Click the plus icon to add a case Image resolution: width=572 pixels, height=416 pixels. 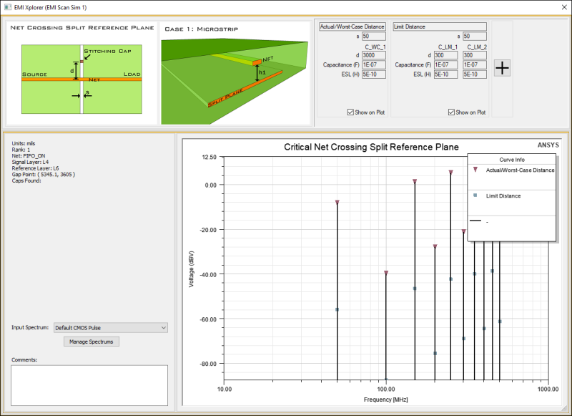point(503,68)
